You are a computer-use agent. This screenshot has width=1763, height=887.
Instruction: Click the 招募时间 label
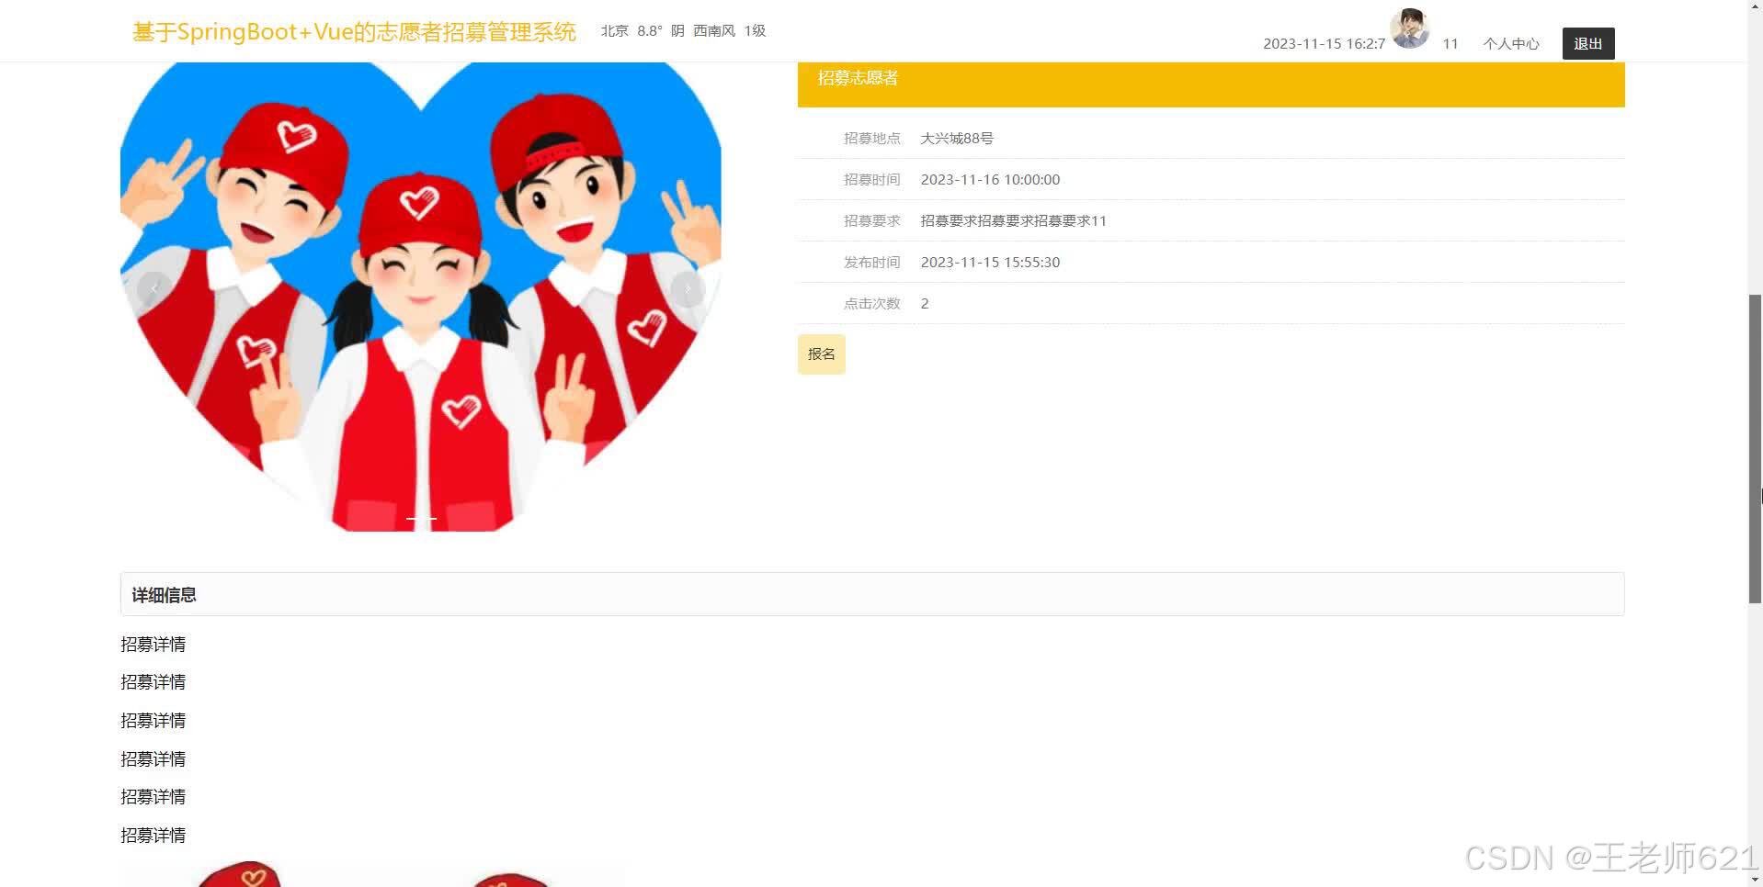(872, 179)
